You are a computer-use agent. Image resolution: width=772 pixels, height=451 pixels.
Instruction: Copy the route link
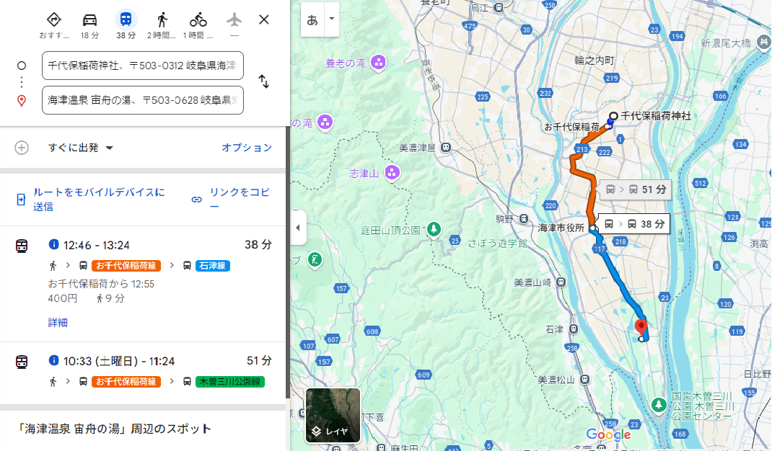(232, 199)
